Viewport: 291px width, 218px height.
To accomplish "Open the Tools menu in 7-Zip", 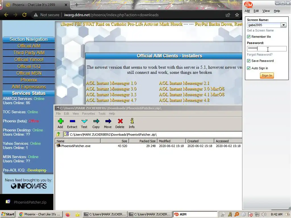I will click(x=102, y=114).
